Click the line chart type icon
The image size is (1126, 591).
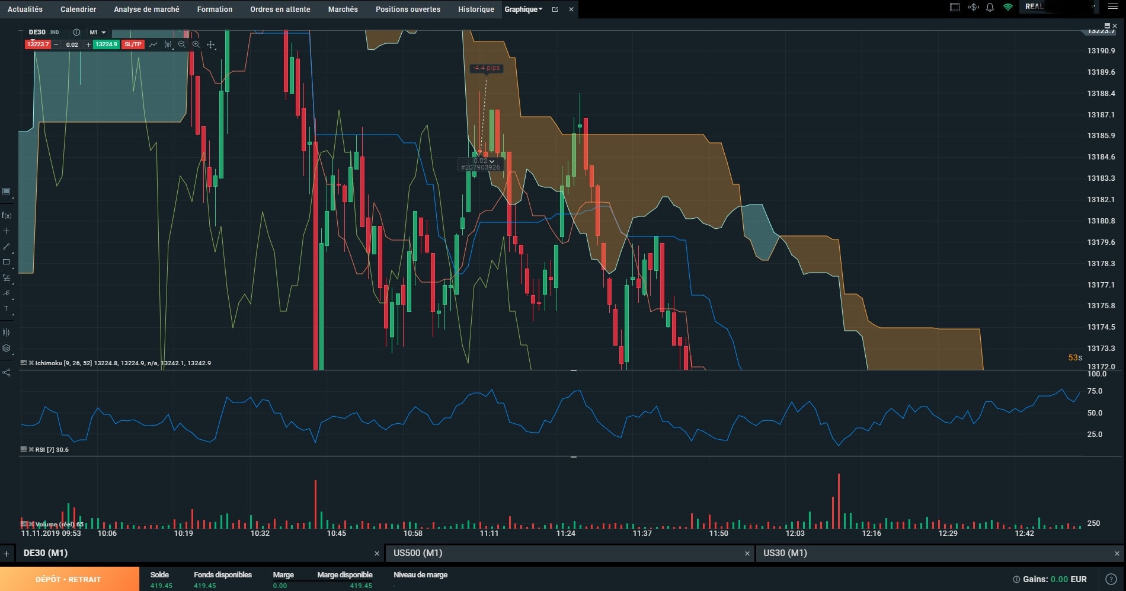pos(153,44)
